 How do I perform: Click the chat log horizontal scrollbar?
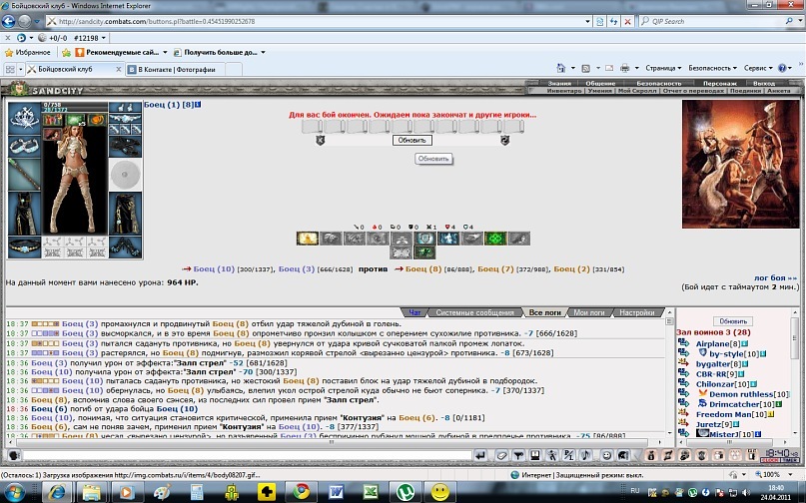pyautogui.click(x=332, y=442)
